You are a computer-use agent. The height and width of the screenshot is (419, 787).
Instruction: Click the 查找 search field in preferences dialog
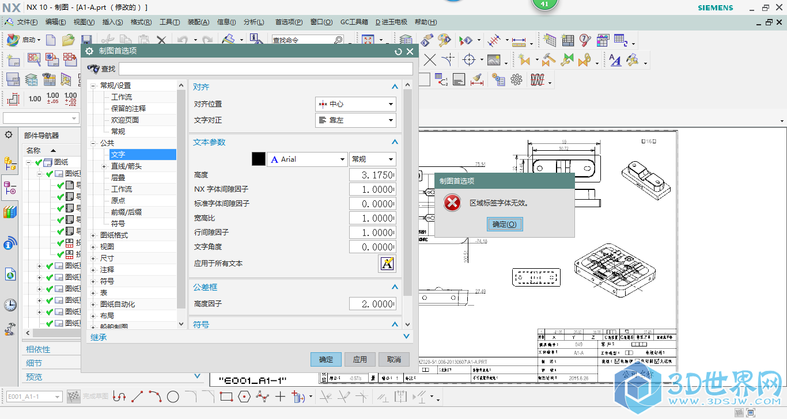(266, 68)
